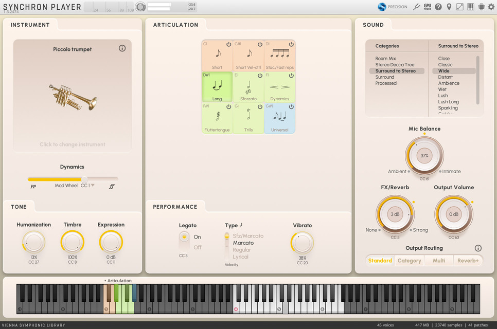The image size is (497, 329).
Task: Toggle power on Short Vel-ctrl articulation
Action: click(x=260, y=44)
